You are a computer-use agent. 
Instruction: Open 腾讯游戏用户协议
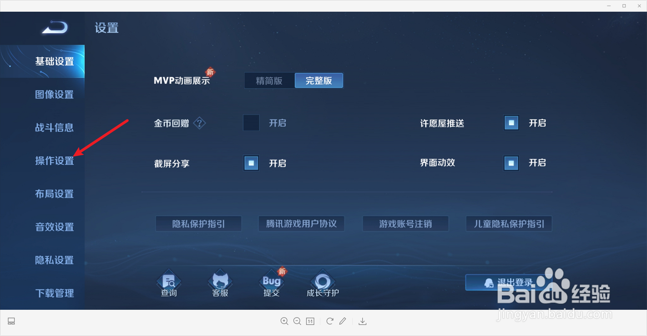tap(301, 224)
